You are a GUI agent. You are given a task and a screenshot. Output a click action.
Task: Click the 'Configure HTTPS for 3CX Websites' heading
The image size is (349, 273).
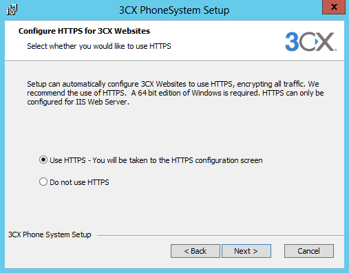click(84, 31)
